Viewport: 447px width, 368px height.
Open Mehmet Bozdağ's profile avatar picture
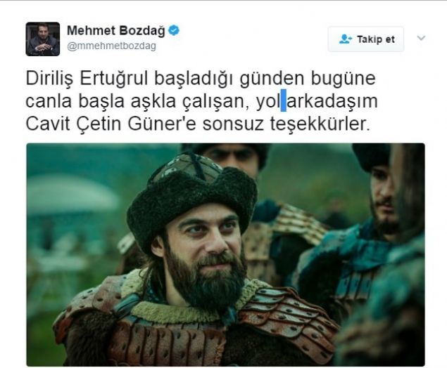tap(43, 39)
